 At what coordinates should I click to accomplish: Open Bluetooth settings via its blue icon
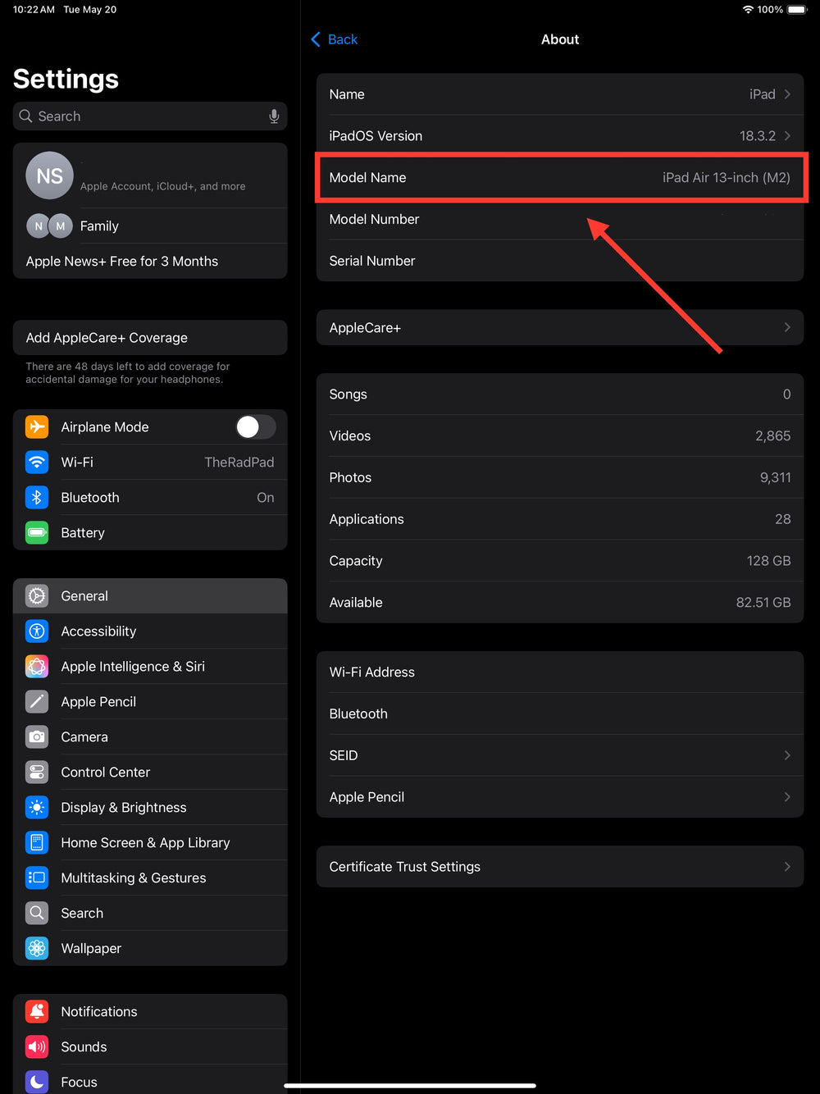[37, 498]
